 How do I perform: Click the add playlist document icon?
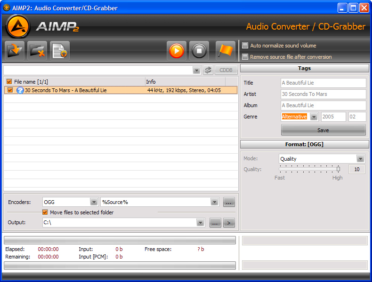point(60,51)
